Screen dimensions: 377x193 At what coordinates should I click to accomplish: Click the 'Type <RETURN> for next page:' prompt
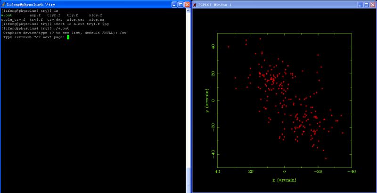pyautogui.click(x=34, y=37)
